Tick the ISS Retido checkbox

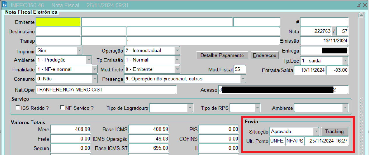tap(18, 108)
